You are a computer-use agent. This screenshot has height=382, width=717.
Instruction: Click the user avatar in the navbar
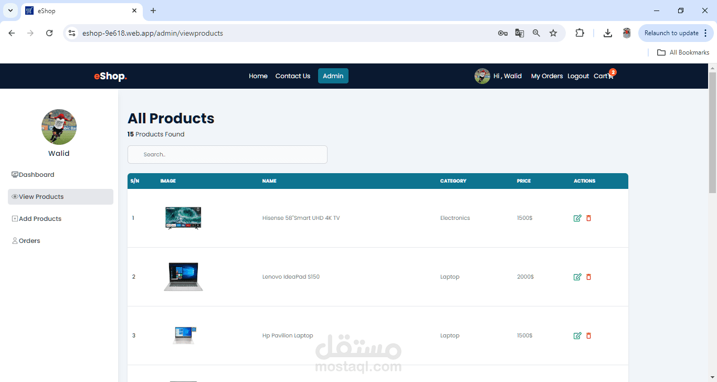(482, 76)
